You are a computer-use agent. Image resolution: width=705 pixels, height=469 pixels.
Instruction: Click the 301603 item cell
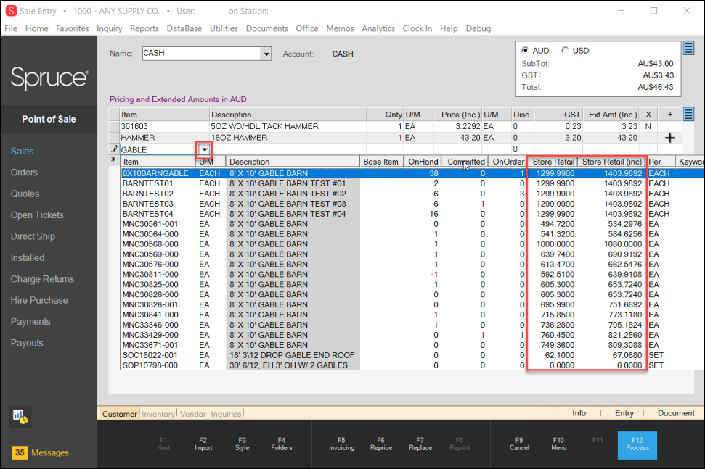coord(164,127)
